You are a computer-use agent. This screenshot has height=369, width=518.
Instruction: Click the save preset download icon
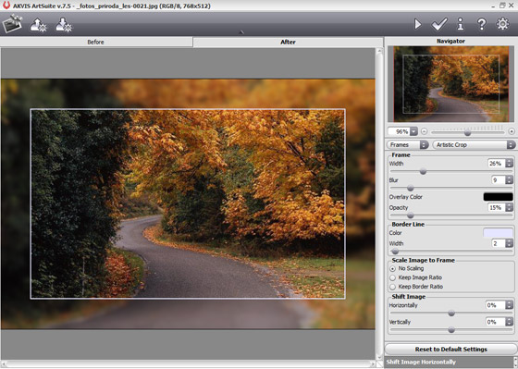64,25
